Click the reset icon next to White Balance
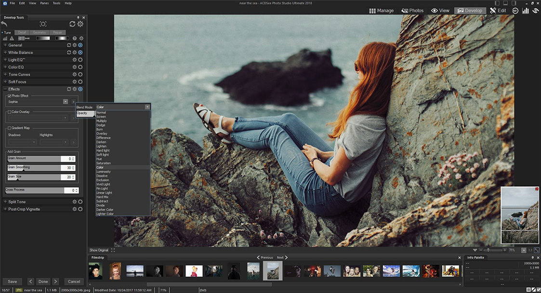 [x=69, y=52]
